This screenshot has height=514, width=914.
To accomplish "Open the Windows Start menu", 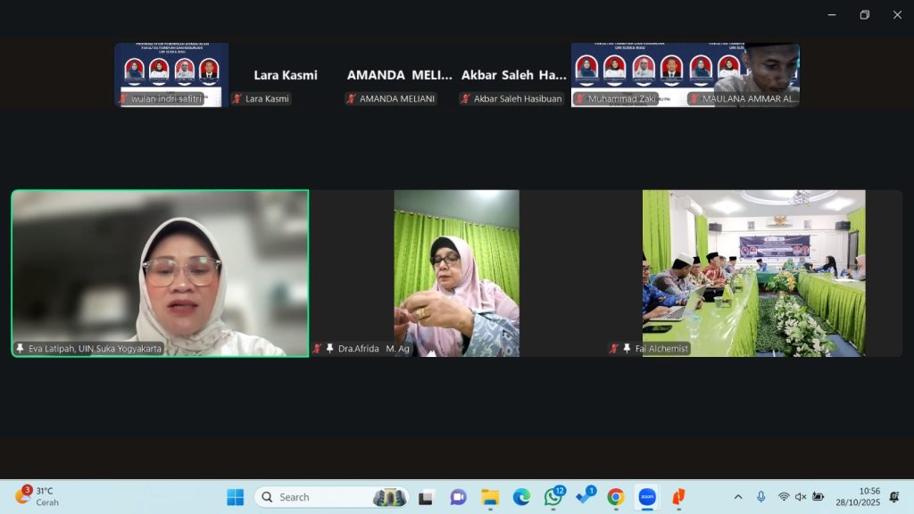I will (235, 497).
